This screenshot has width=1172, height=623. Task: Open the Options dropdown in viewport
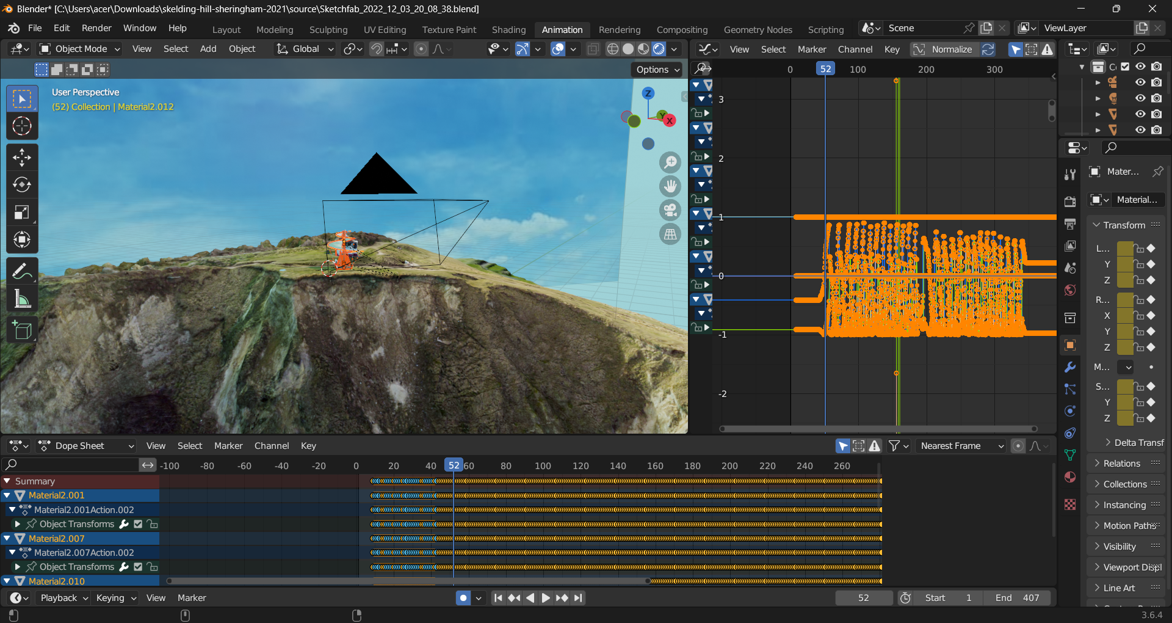tap(657, 70)
